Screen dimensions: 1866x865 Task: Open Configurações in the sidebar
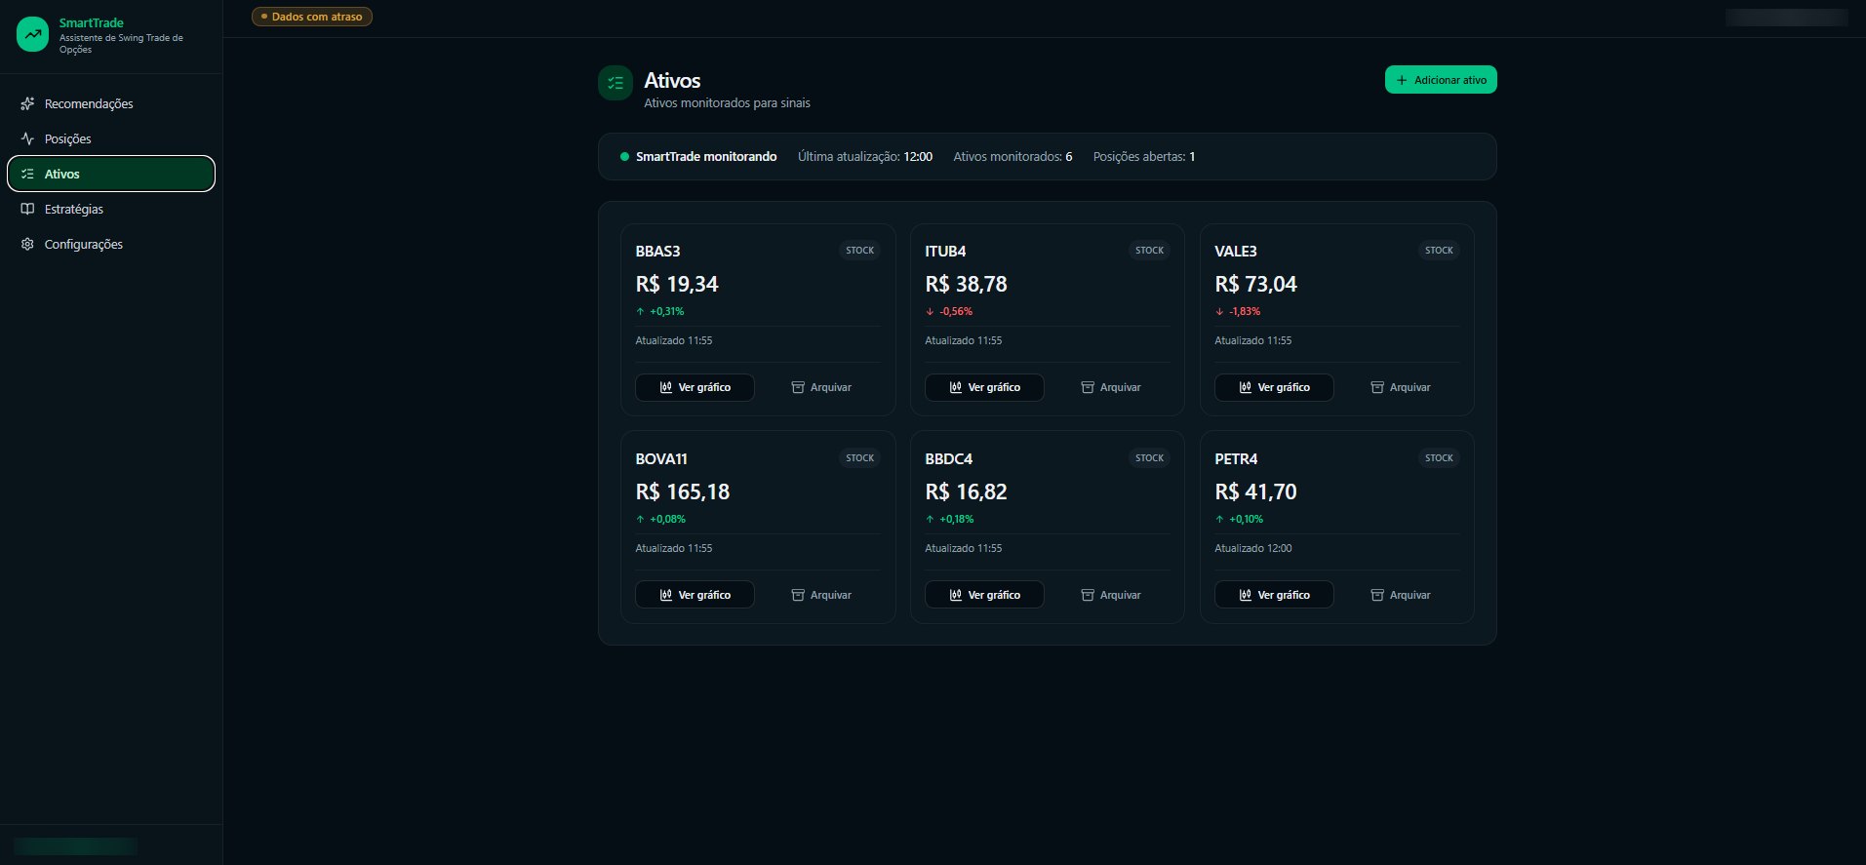click(111, 244)
